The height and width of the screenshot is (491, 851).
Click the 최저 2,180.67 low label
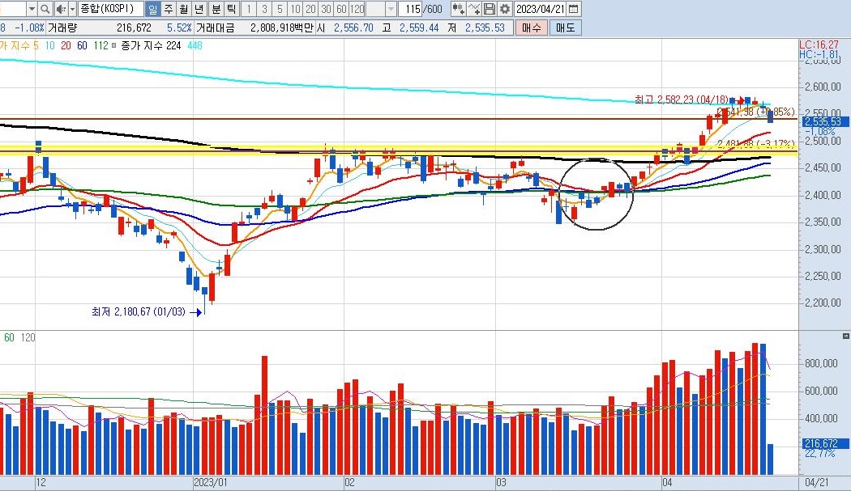click(139, 311)
